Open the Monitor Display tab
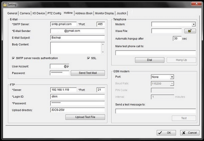Viewport: 204px width, 141px height. [x=105, y=13]
